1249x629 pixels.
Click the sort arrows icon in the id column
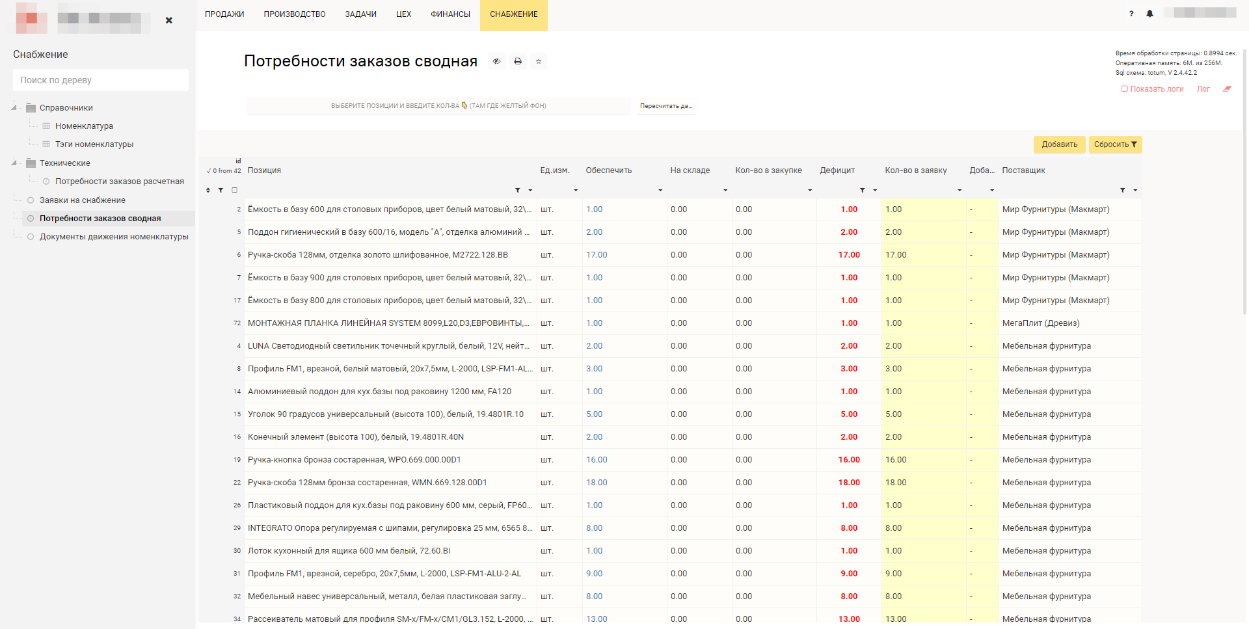pyautogui.click(x=208, y=190)
